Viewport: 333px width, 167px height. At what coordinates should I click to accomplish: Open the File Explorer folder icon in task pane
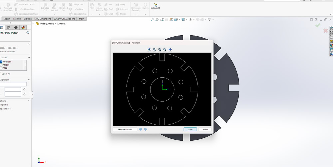[x=331, y=37]
